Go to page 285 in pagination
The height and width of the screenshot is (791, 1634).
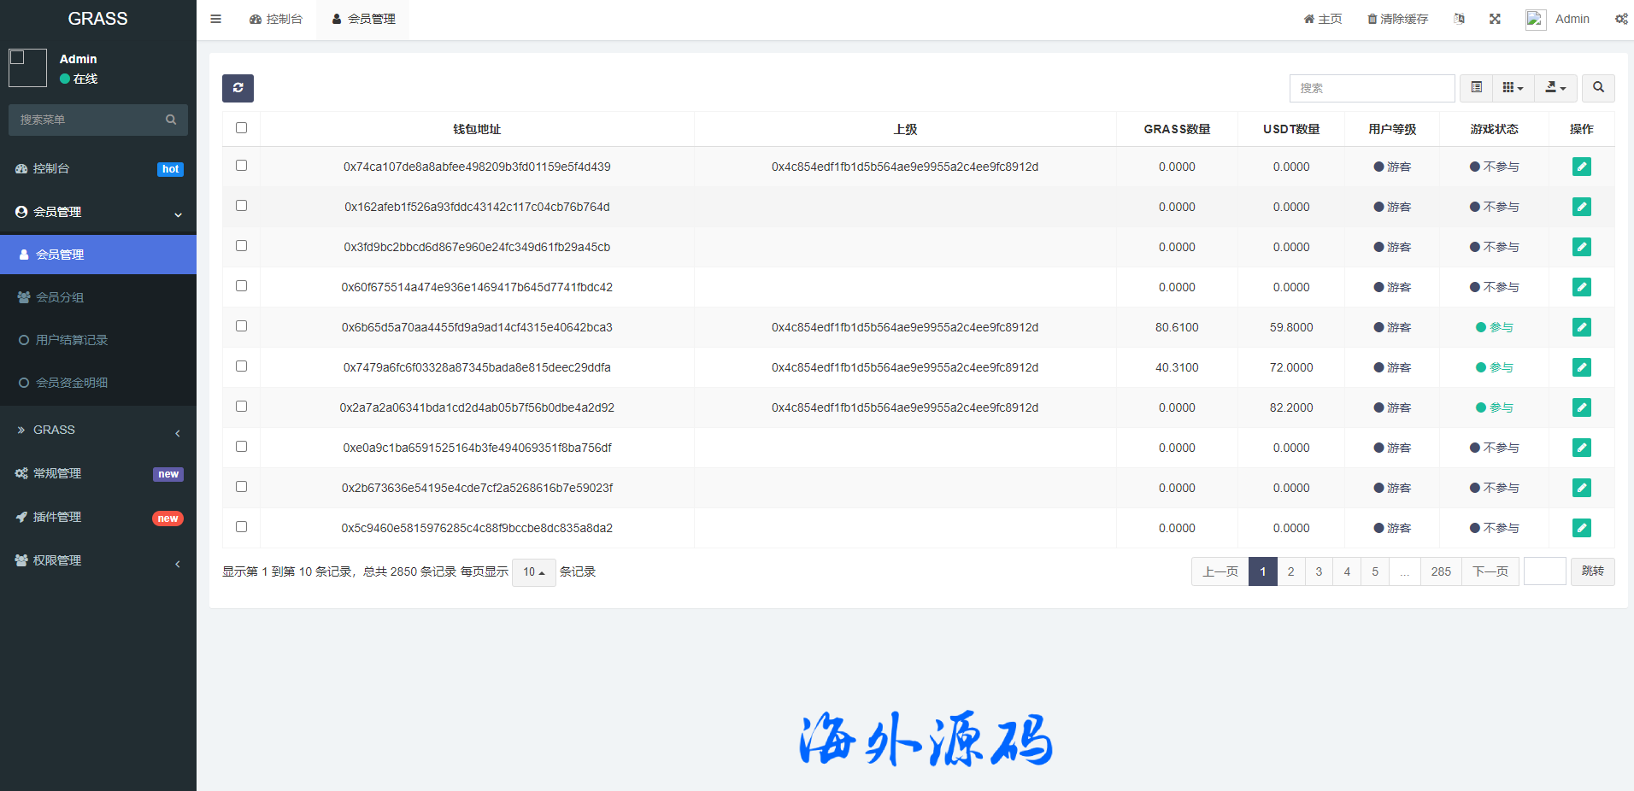pos(1441,571)
